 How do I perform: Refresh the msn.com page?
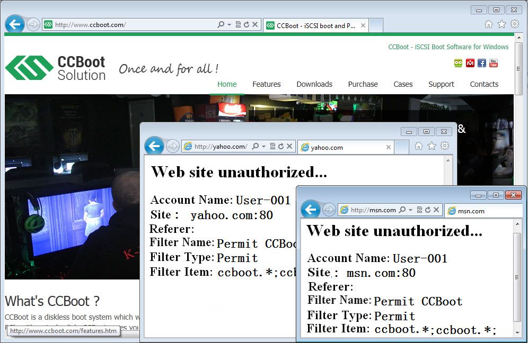(x=428, y=210)
